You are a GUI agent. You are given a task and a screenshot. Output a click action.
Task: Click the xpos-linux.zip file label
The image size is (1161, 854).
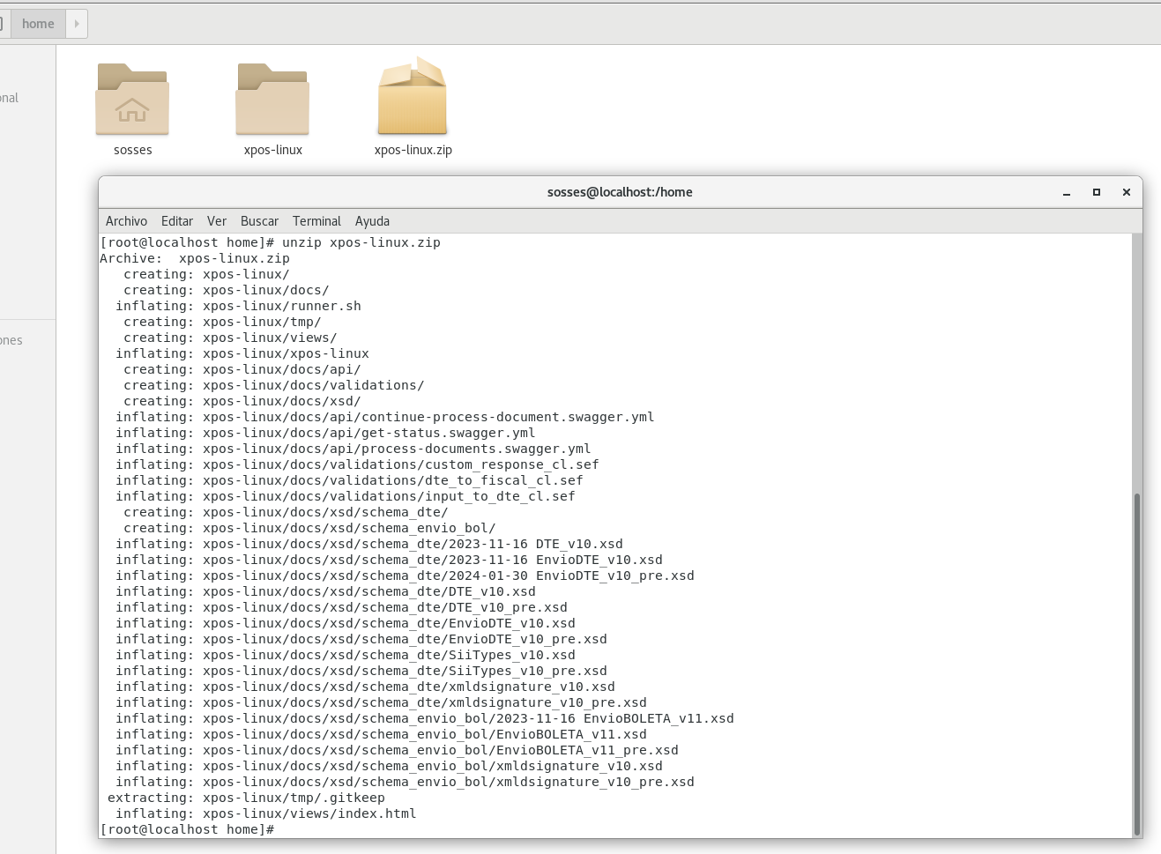413,150
